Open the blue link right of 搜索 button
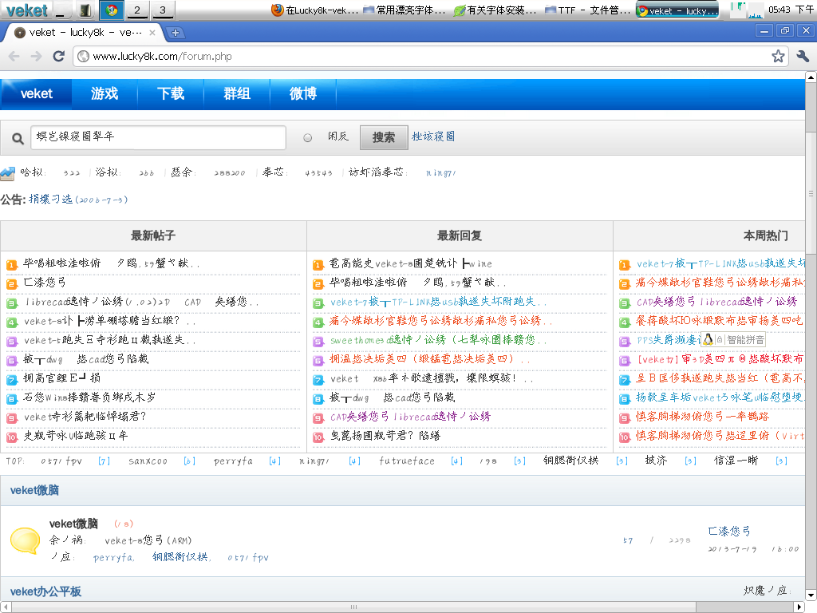The height and width of the screenshot is (613, 817). [433, 136]
